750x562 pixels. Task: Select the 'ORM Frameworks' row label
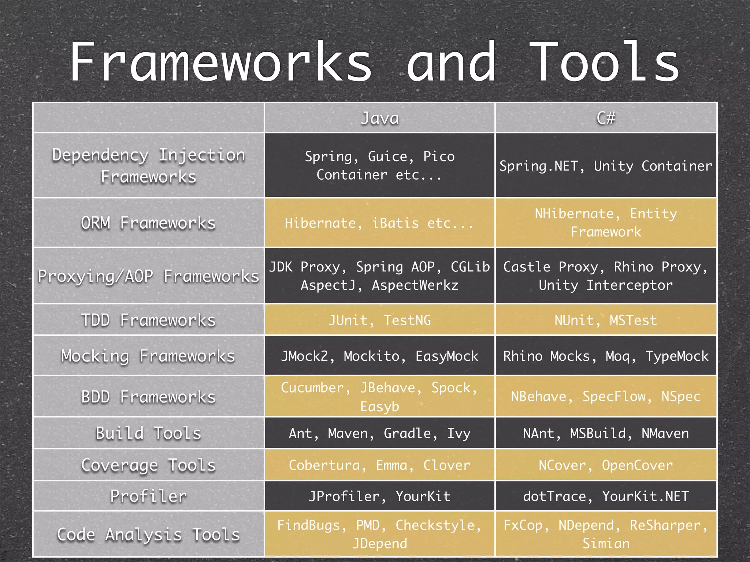[x=149, y=223]
